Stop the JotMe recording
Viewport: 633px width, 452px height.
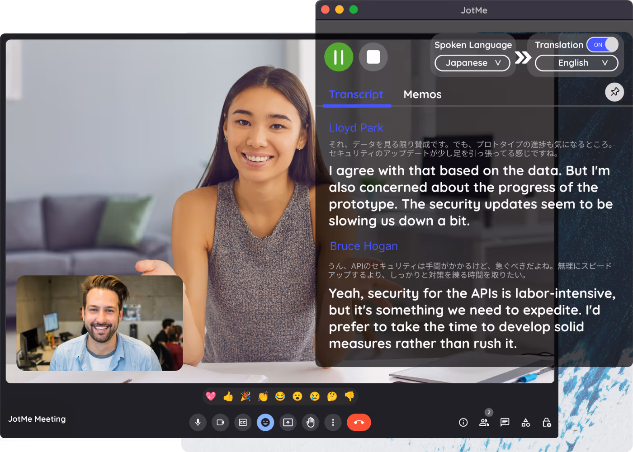point(373,57)
